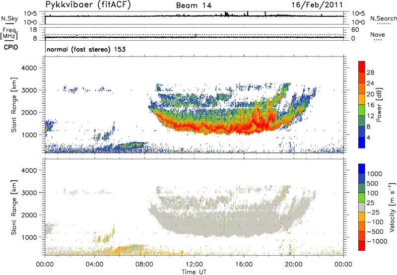
Task: Click the top blue segment of Velocity color bar
Action: click(362, 169)
